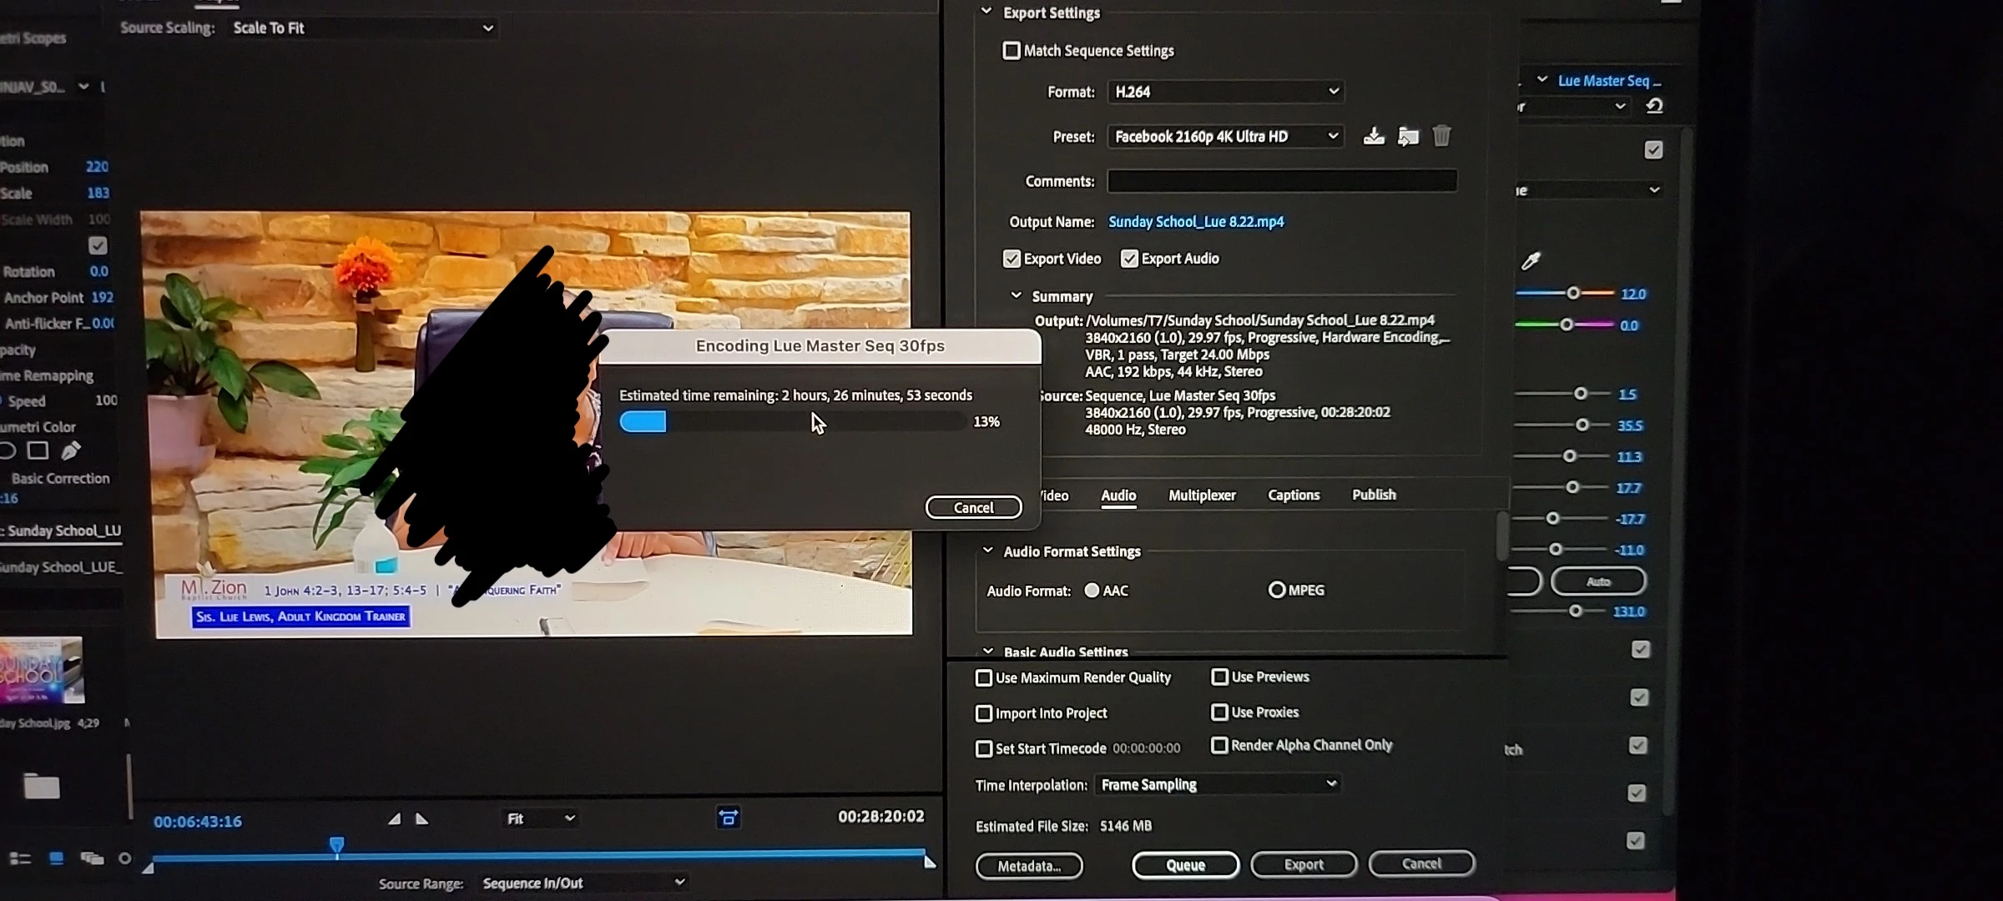The width and height of the screenshot is (2003, 901).
Task: Uncheck the Export Audio checkbox
Action: tap(1129, 259)
